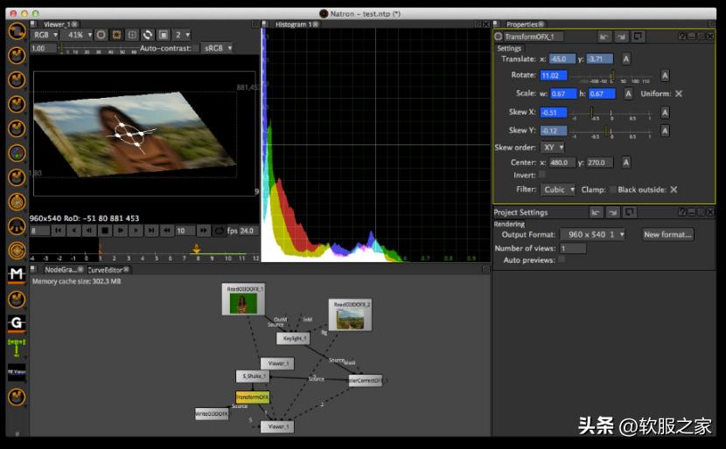
Task: Toggle the Uniform scale checkbox
Action: click(x=679, y=93)
